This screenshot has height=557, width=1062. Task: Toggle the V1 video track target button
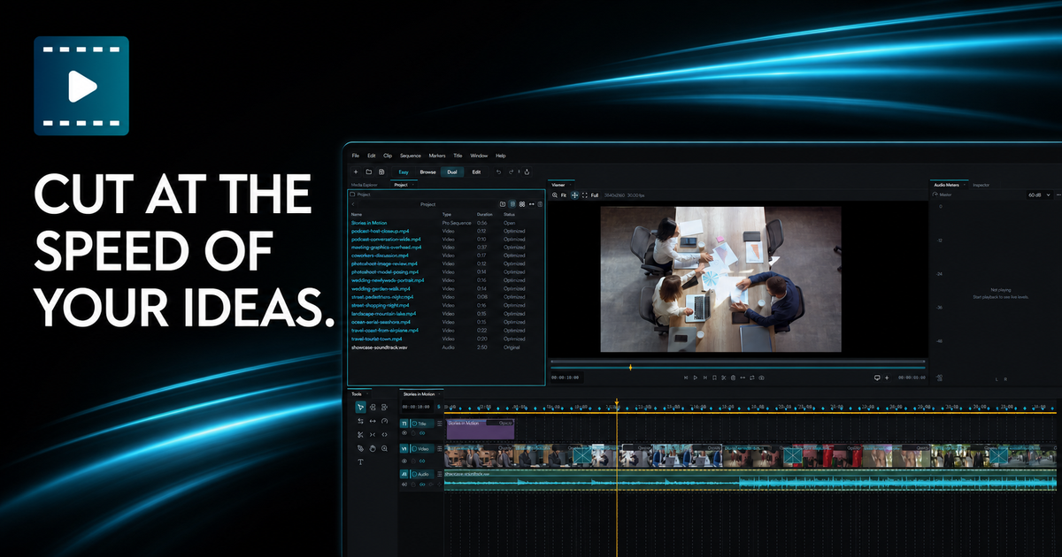[x=404, y=448]
